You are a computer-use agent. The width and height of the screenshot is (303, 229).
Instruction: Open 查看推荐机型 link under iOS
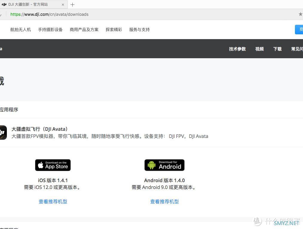[x=53, y=202]
